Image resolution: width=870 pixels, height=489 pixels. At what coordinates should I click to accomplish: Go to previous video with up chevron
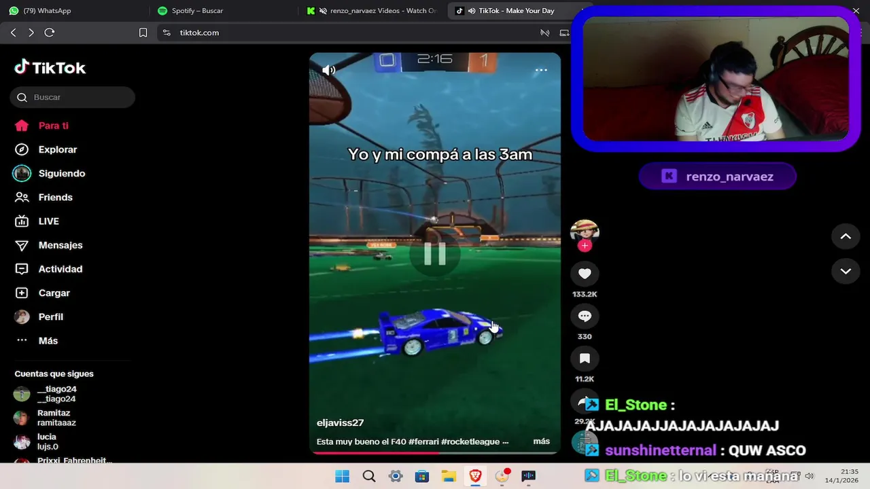click(846, 236)
